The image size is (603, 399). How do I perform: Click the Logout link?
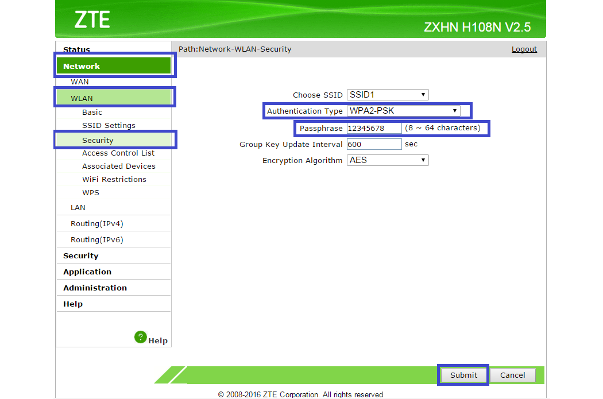(x=524, y=49)
